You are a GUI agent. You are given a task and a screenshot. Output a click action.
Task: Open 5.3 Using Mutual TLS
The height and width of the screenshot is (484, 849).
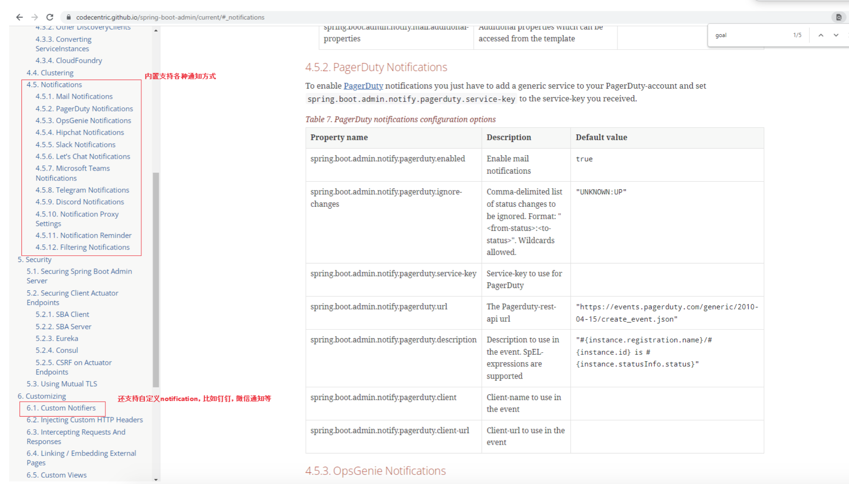coord(62,384)
